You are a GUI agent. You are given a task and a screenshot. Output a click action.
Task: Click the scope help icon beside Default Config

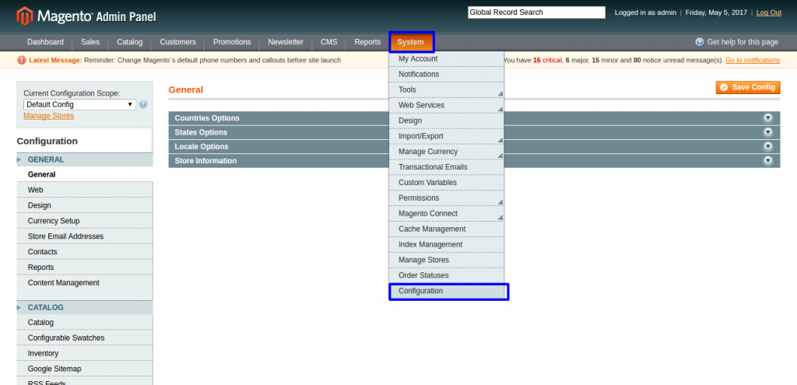143,105
